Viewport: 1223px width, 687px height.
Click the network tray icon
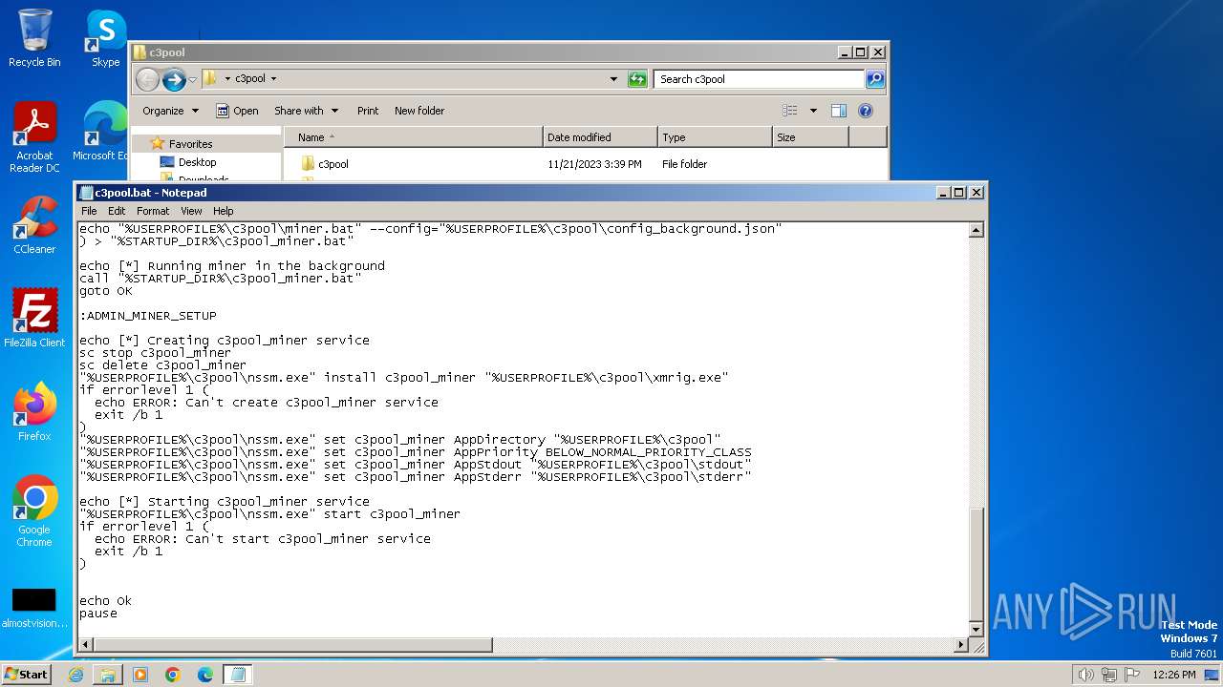coord(1109,675)
